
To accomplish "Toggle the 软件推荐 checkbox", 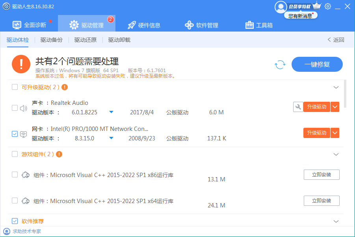I will [15, 221].
